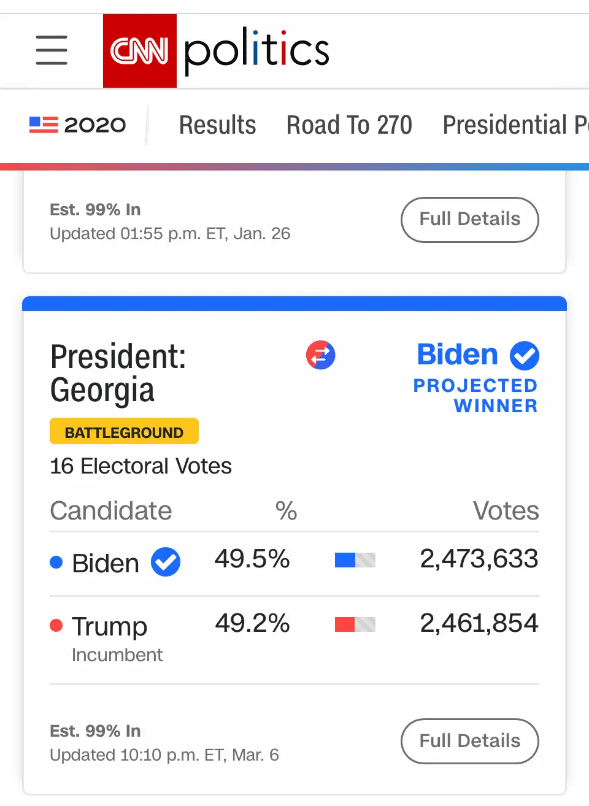The image size is (589, 806).
Task: Click Biden's blue vote share bar
Action: (x=355, y=560)
